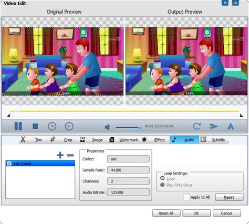Image resolution: width=249 pixels, height=224 pixels.
Task: Select the Audio tab label
Action: point(189,140)
